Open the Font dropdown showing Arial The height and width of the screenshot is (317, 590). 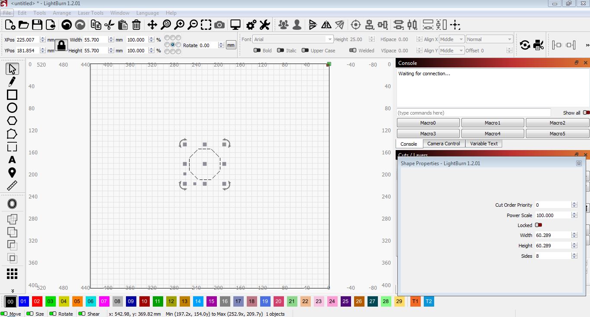pos(293,39)
